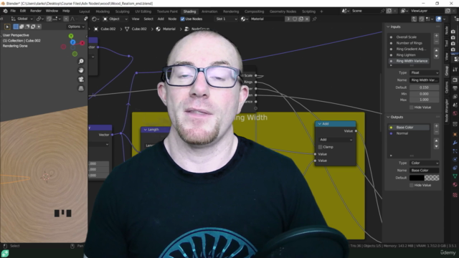
Task: Open the File menu
Action: tap(13, 11)
